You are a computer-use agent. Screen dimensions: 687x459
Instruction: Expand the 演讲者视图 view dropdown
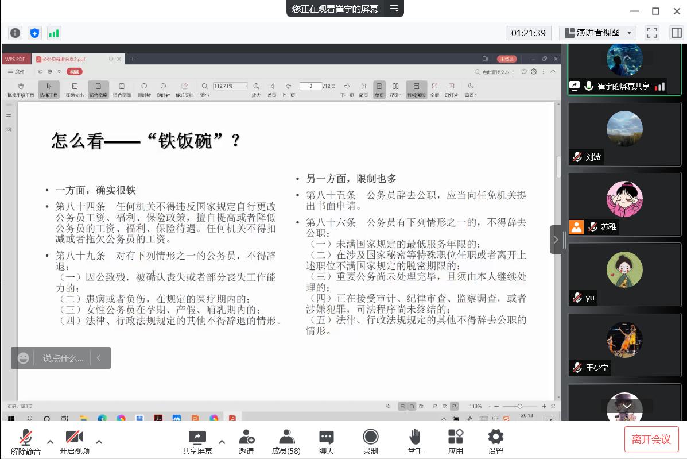point(597,33)
